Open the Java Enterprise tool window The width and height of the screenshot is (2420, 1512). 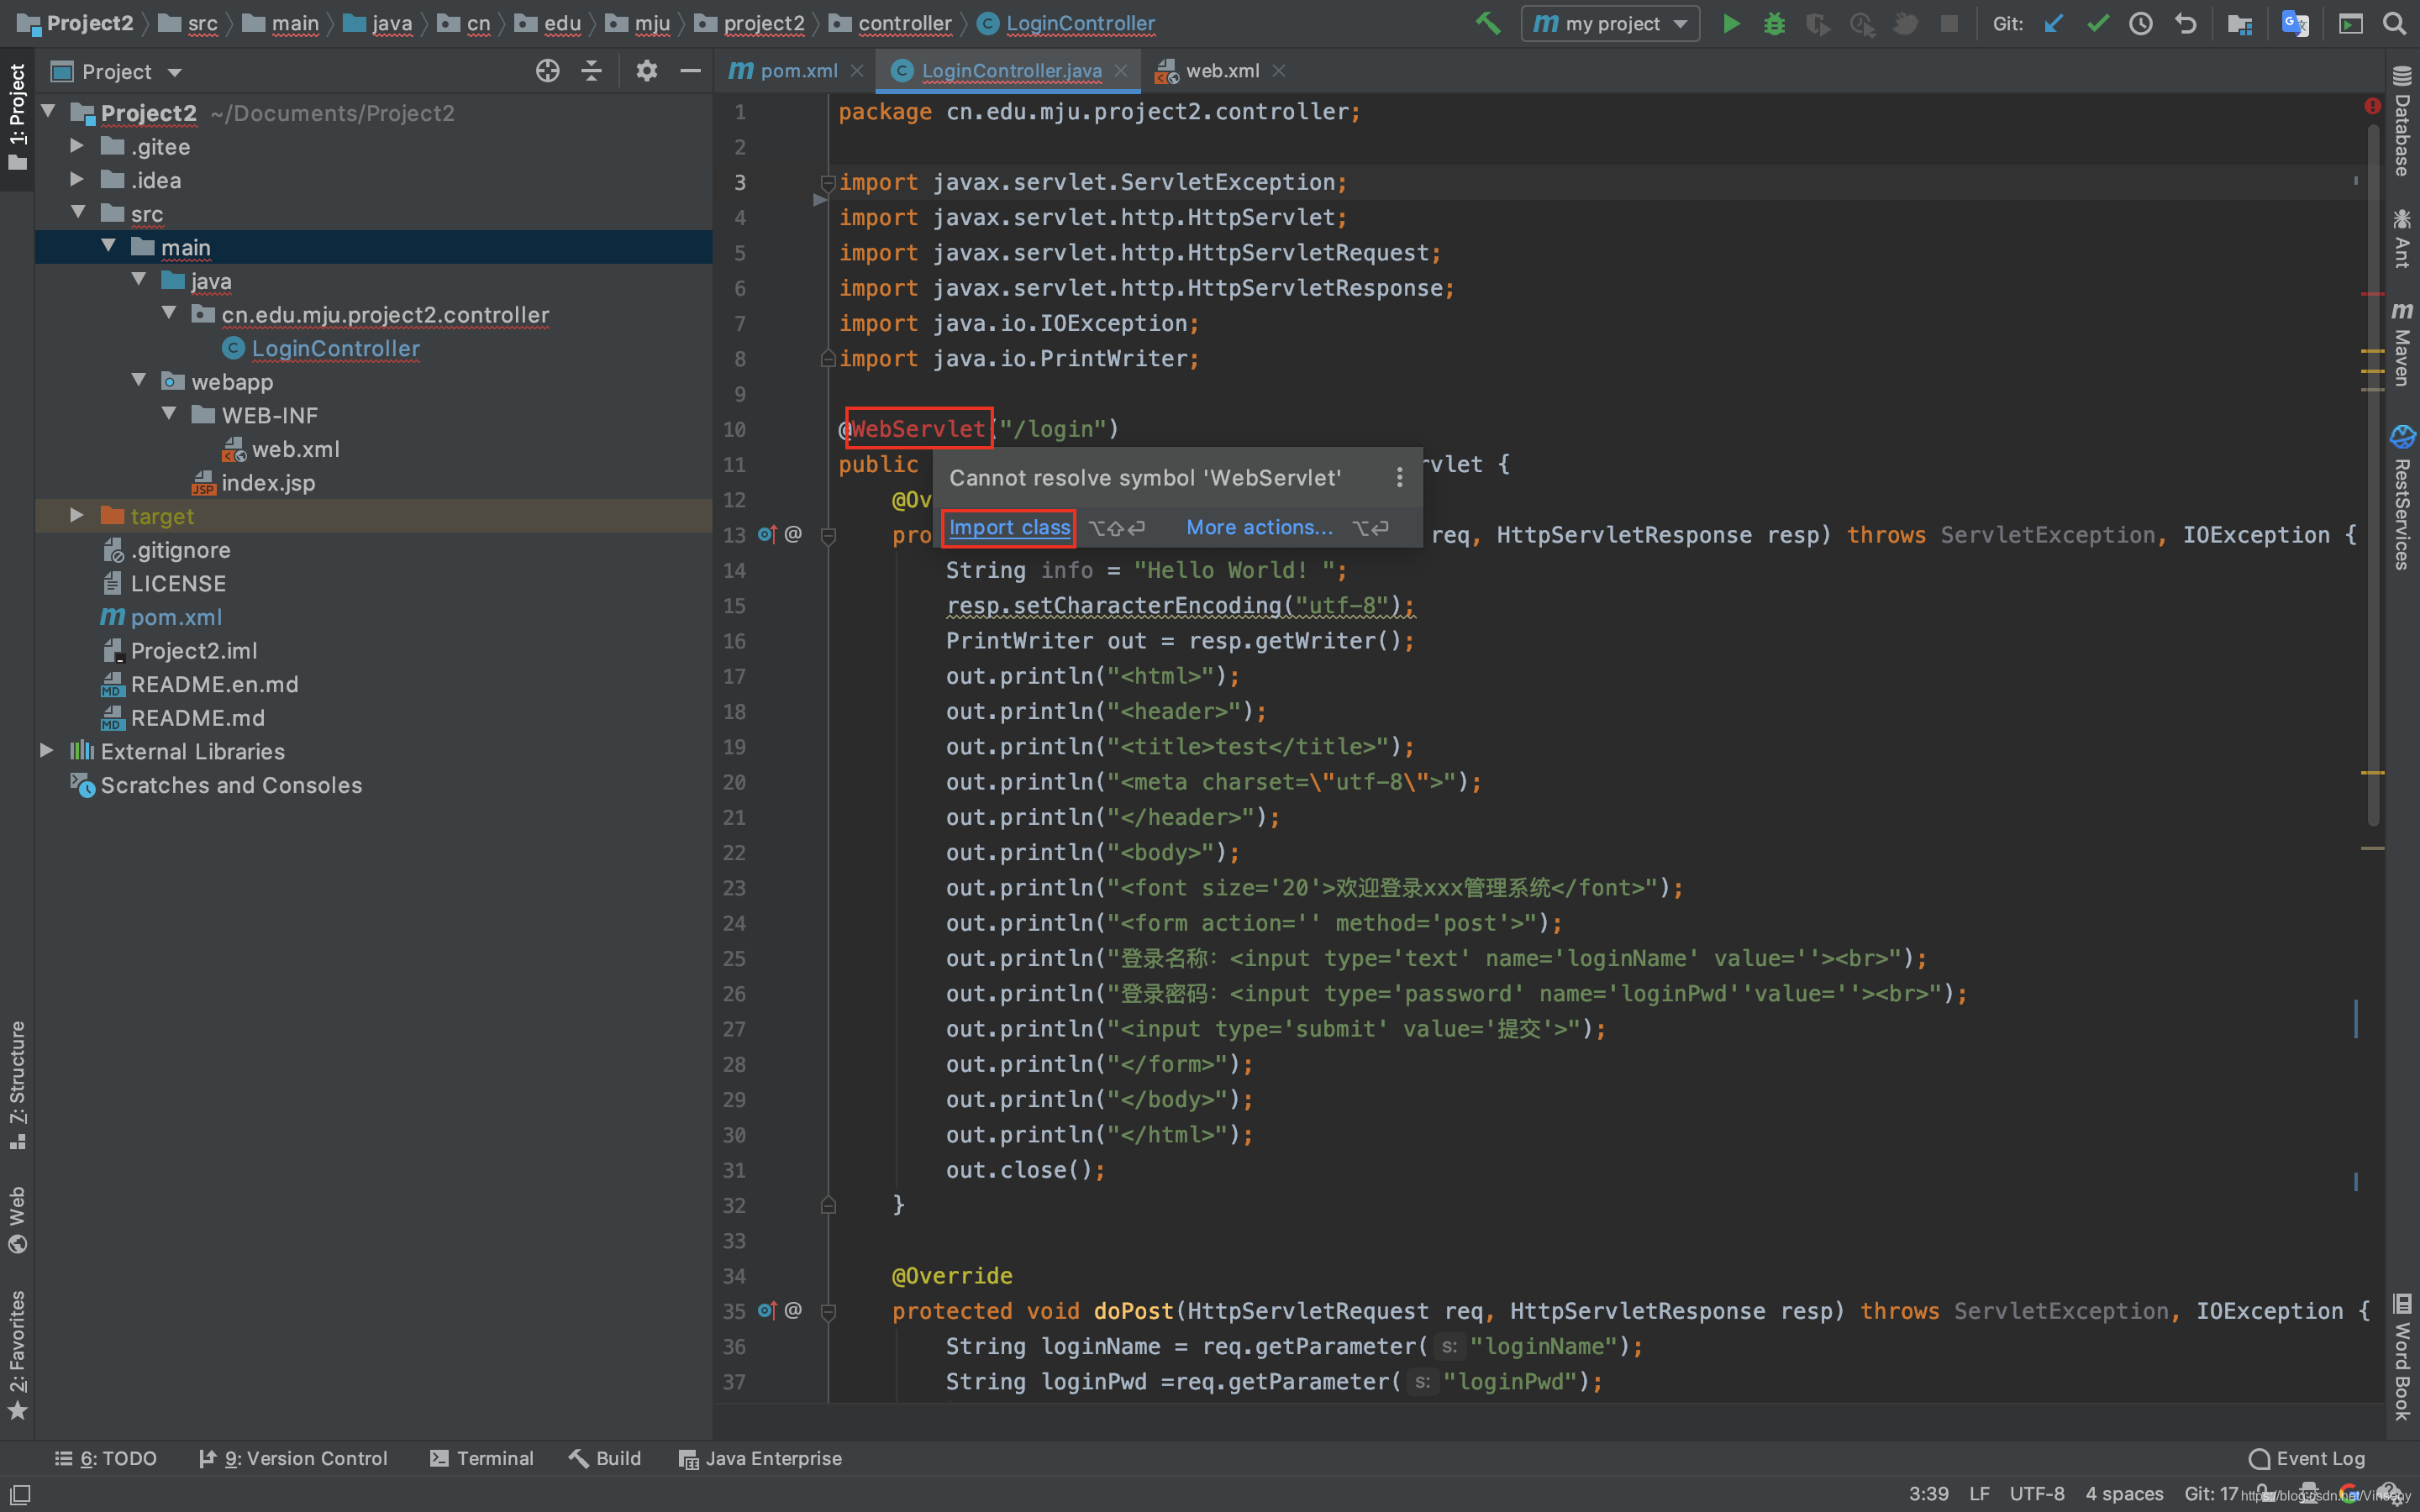tap(760, 1458)
